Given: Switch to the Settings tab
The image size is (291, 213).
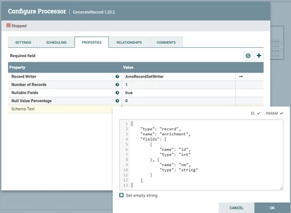Looking at the screenshot, I should 23,42.
